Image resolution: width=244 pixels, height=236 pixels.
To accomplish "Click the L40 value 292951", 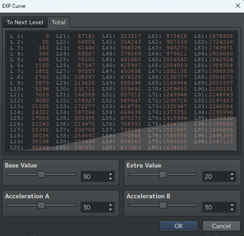I will (x=85, y=147).
